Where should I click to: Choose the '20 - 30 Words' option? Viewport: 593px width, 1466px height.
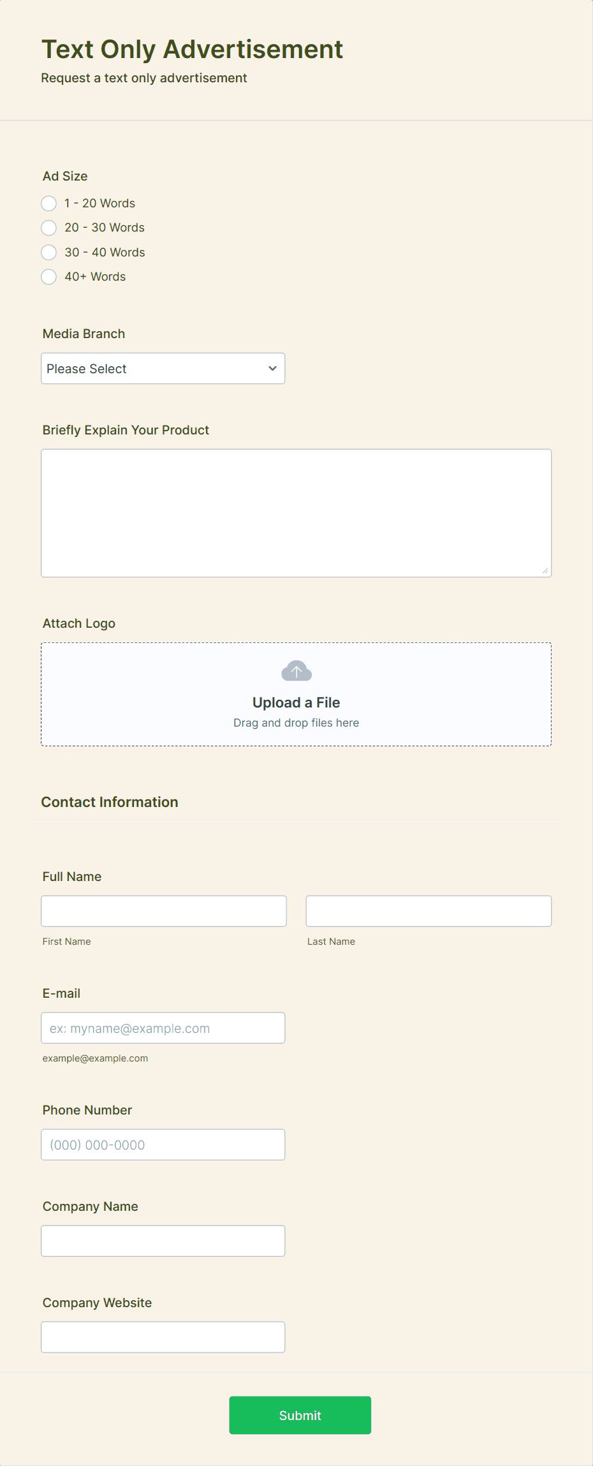48,228
